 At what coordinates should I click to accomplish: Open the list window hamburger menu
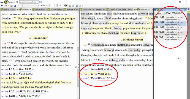point(155,10)
